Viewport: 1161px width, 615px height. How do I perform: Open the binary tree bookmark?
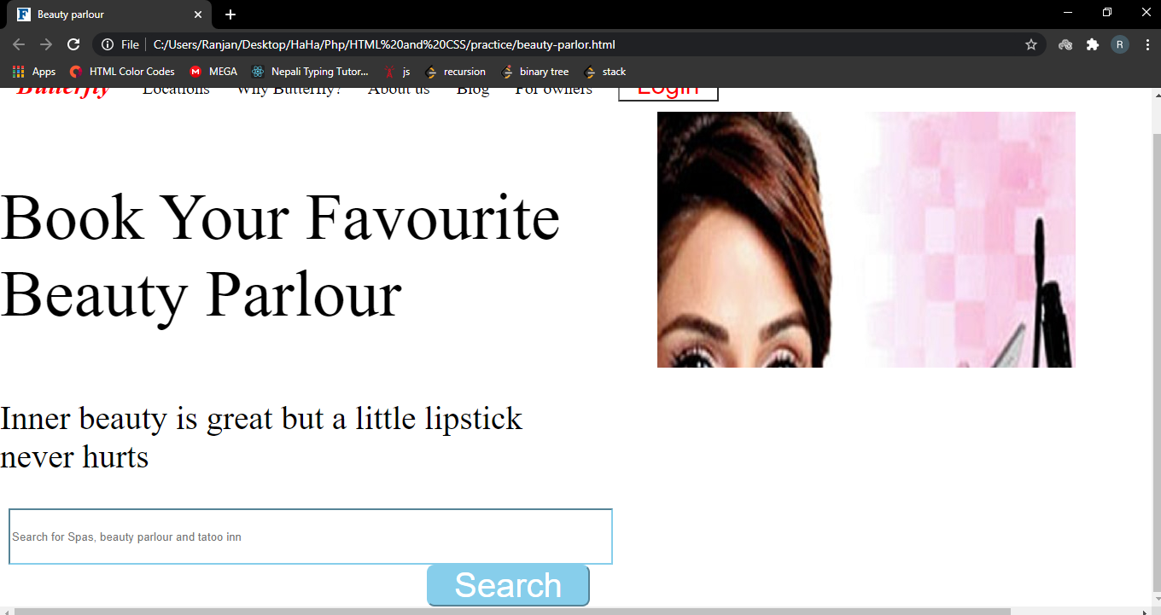[535, 72]
